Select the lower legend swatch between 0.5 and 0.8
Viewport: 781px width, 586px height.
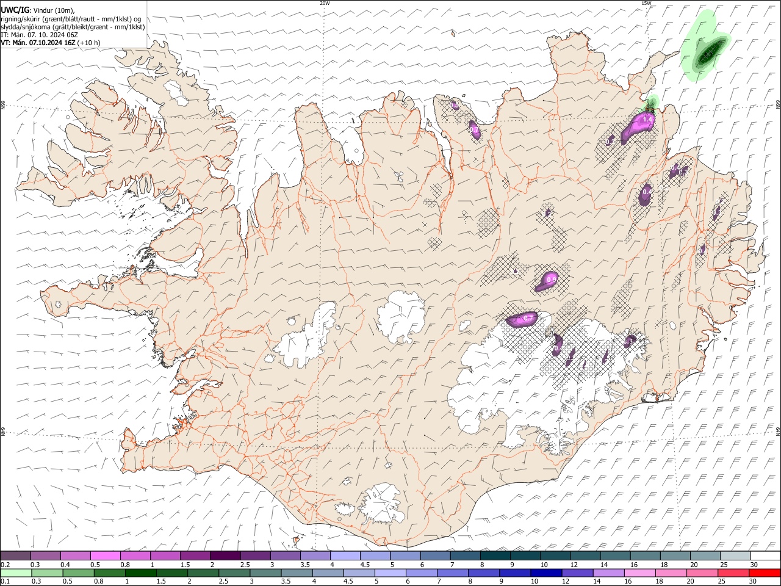[x=79, y=573]
